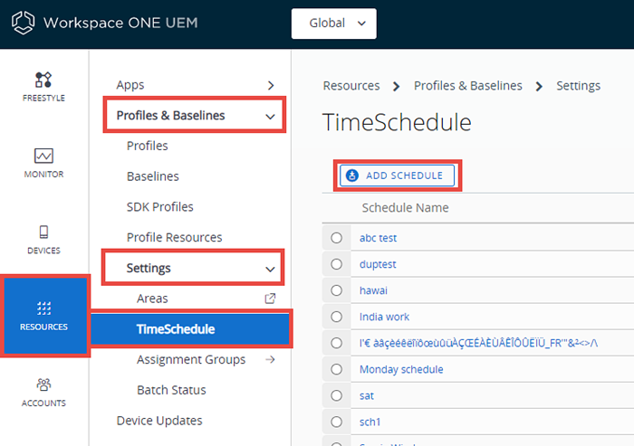This screenshot has height=446, width=634.
Task: Click the Add Schedule button
Action: pyautogui.click(x=397, y=176)
